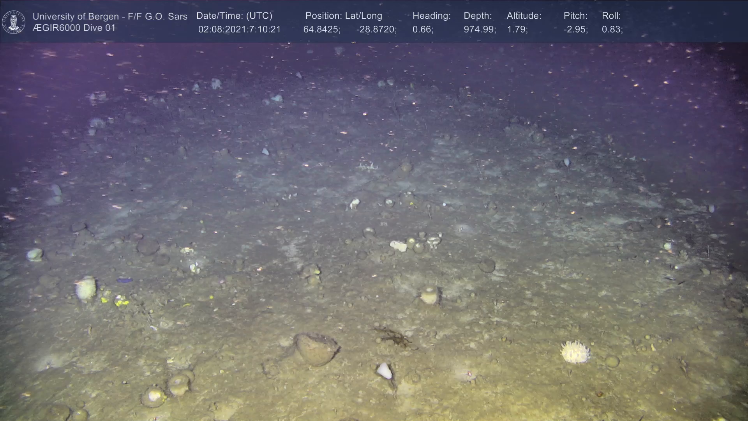748x421 pixels.
Task: Click the Date/Time (UTC) header label
Action: (x=234, y=16)
